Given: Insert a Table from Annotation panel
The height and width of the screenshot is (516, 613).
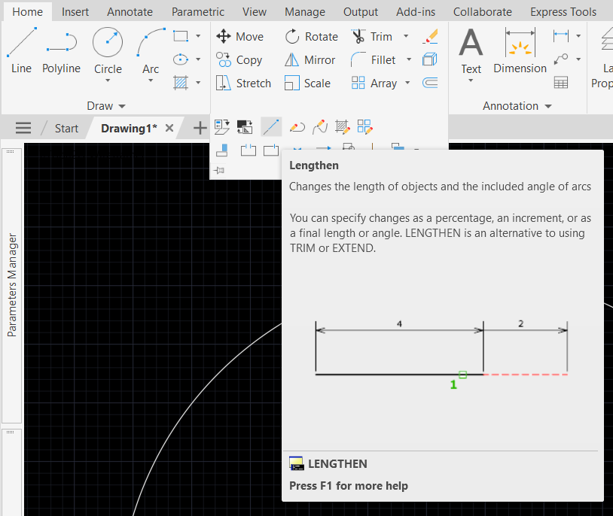Looking at the screenshot, I should (560, 83).
